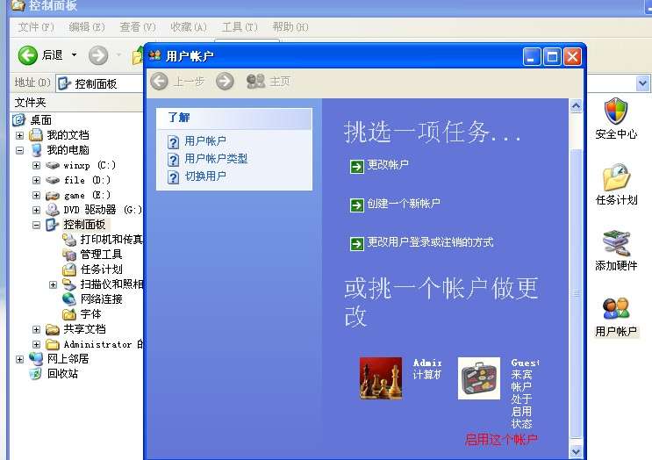Expand the Administrator documents tree node

pyautogui.click(x=36, y=344)
